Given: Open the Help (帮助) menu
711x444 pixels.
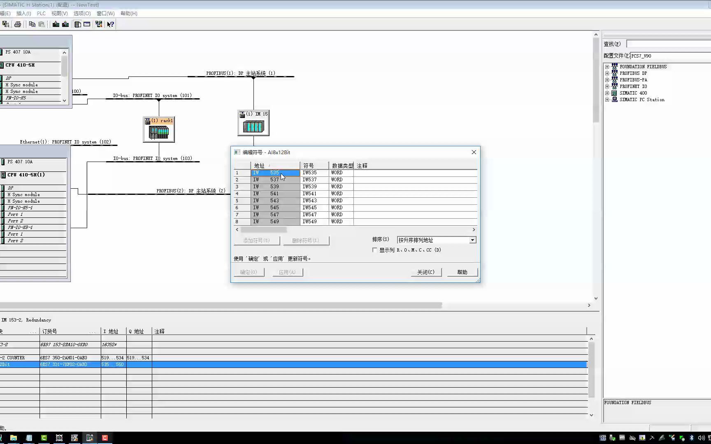Looking at the screenshot, I should point(129,14).
